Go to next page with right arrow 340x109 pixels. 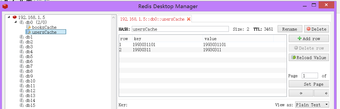[x=322, y=93]
